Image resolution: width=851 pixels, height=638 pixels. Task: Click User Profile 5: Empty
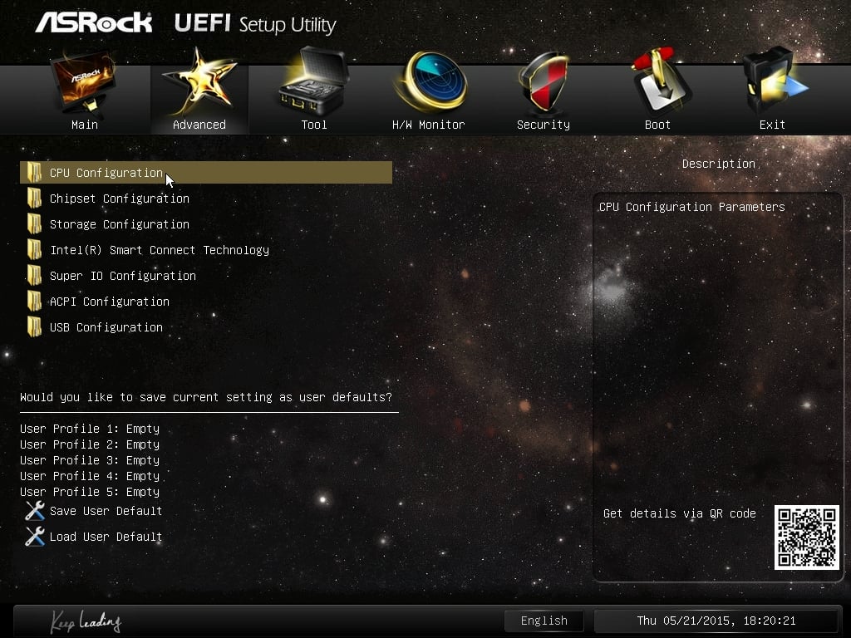tap(90, 492)
